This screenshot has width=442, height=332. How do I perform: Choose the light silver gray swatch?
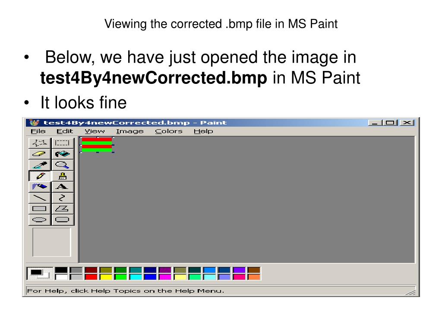[x=76, y=277]
